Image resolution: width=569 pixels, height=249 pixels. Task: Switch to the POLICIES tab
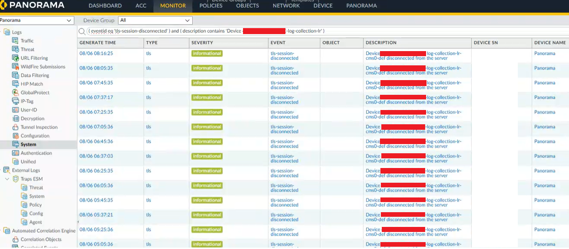coord(211,6)
